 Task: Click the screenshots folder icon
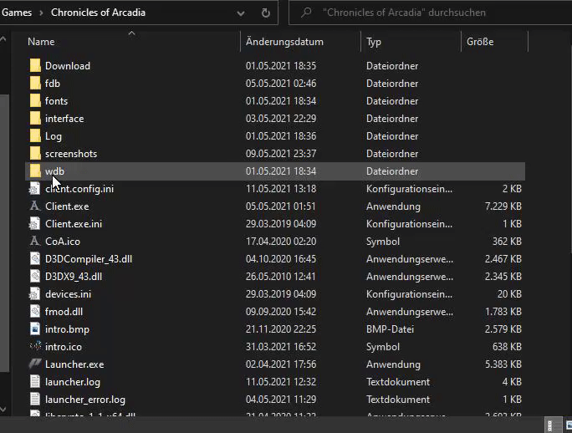pyautogui.click(x=35, y=153)
